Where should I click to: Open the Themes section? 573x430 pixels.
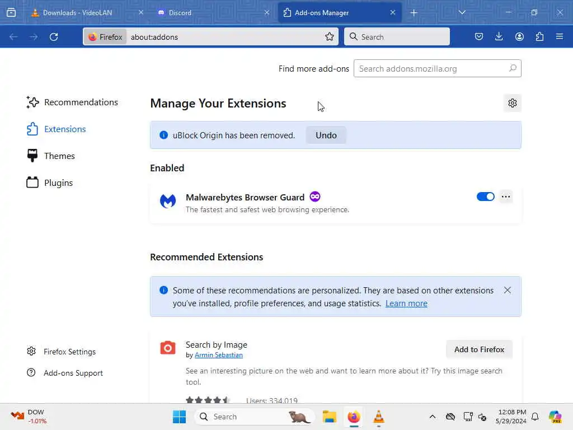coord(51,156)
